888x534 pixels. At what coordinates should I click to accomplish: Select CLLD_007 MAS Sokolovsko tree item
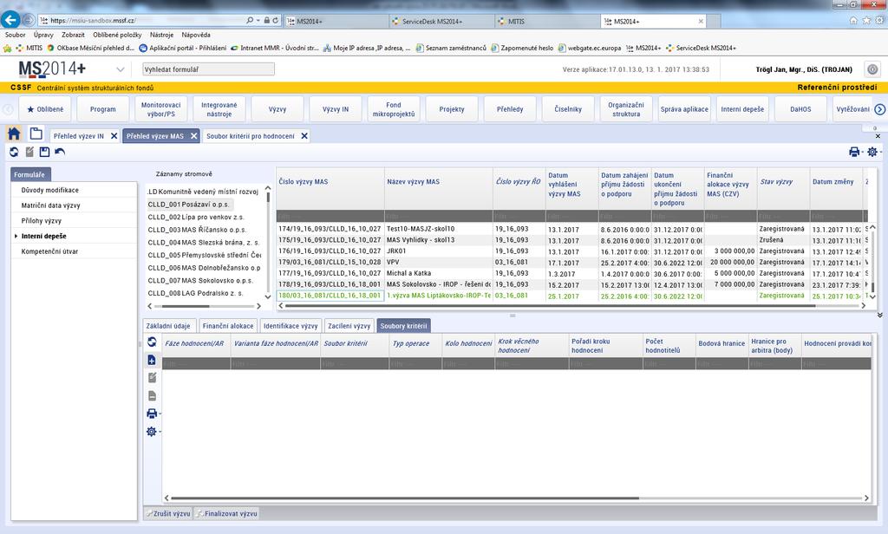click(x=200, y=280)
